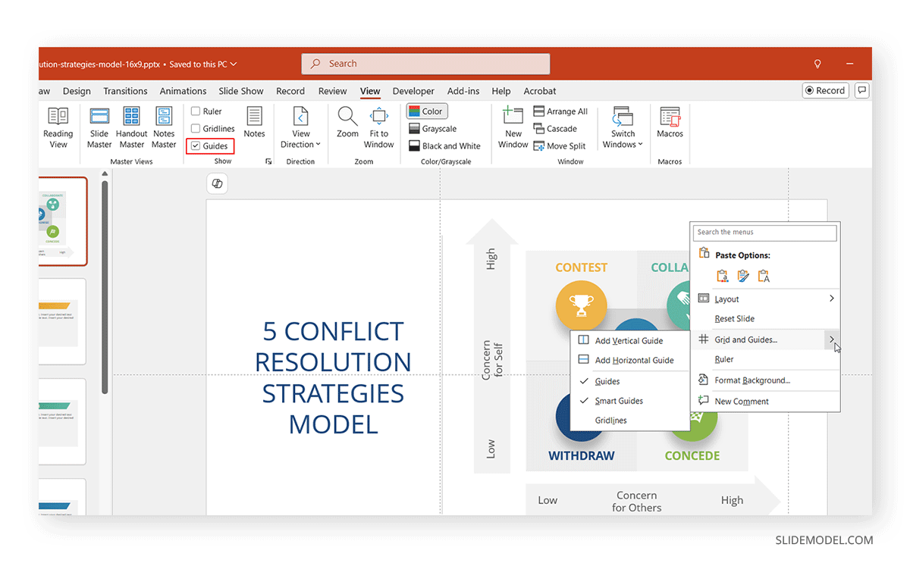Minimize the PowerPoint window
The height and width of the screenshot is (563, 910).
[849, 64]
